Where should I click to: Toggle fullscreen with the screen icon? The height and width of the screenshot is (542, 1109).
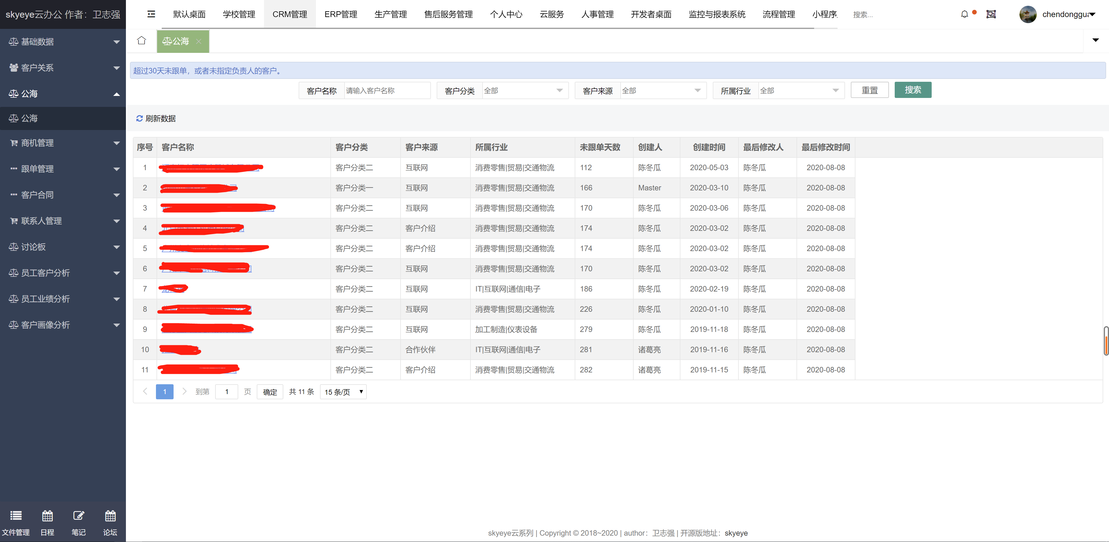pos(991,14)
